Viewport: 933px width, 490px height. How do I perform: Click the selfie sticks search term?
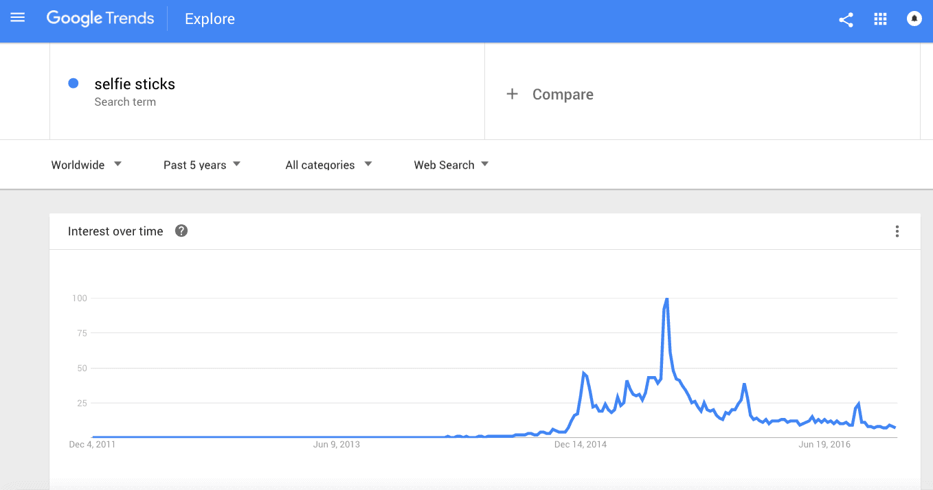[135, 84]
